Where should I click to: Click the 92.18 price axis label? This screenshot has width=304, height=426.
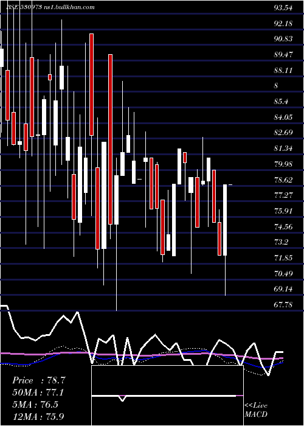coord(283,23)
